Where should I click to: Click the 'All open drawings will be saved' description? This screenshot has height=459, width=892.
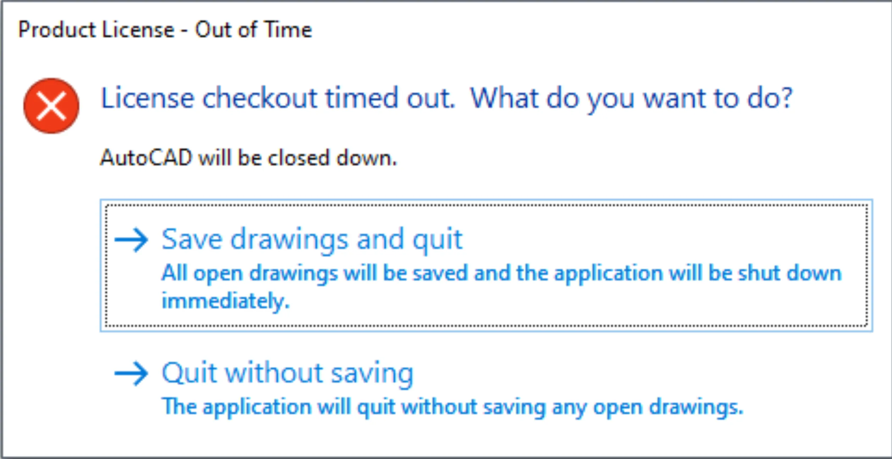click(x=501, y=273)
